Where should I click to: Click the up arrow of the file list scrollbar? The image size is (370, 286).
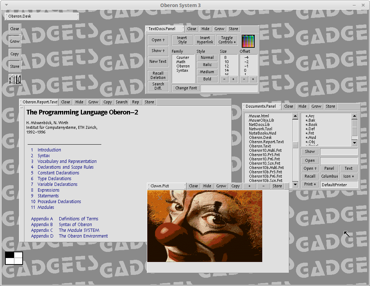[295, 116]
